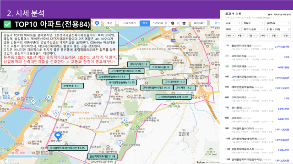Viewport: 293px width, 164px height.
Task: Select map marker A near 천호역
Action: pos(55,113)
